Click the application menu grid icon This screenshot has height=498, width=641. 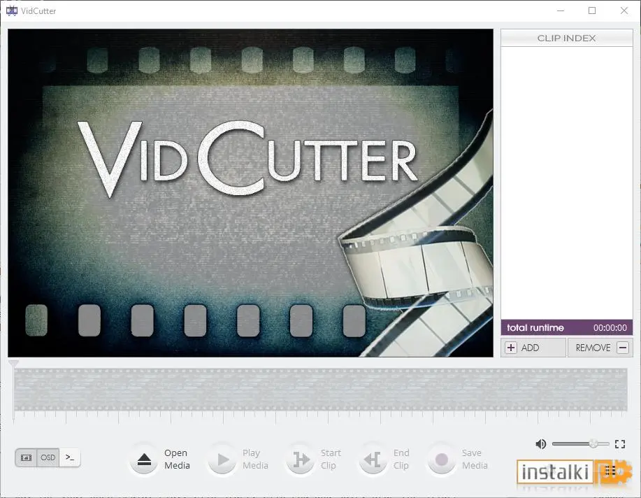point(611,471)
